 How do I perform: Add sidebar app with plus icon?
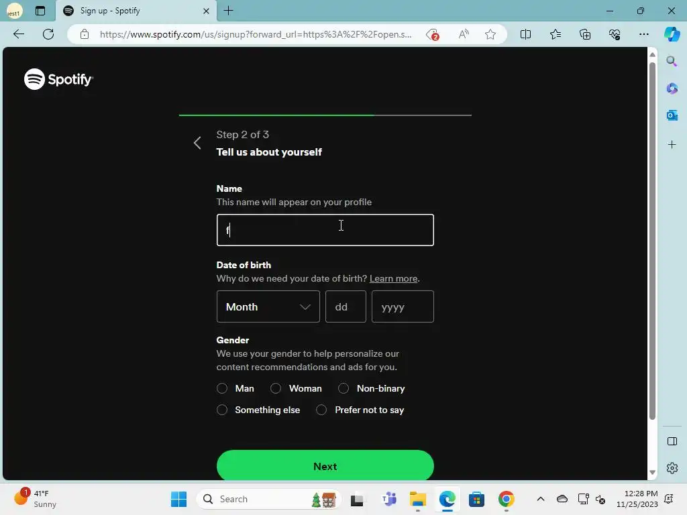[x=672, y=145]
